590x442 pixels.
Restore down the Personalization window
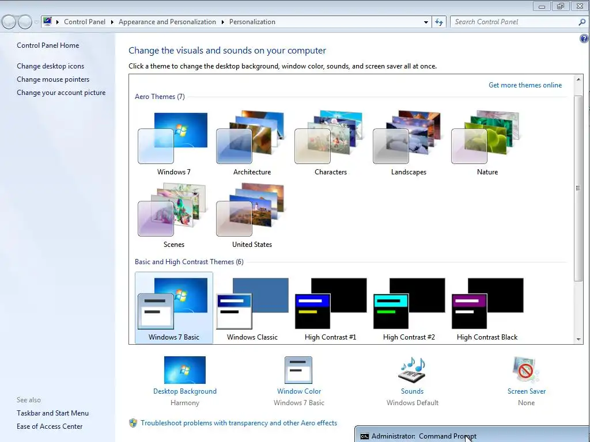(x=561, y=6)
